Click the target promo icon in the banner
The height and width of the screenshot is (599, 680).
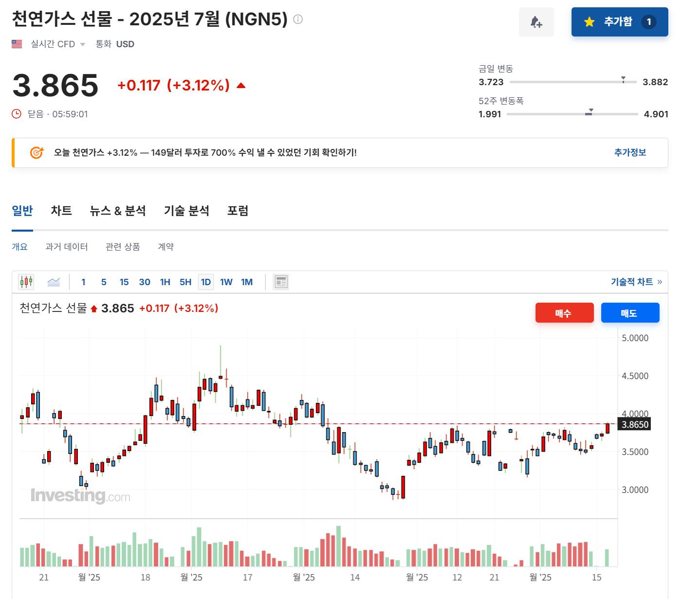point(36,152)
